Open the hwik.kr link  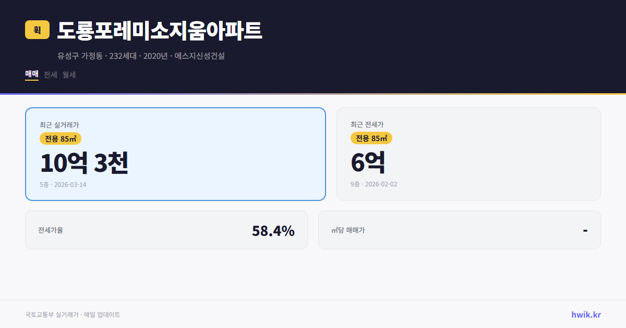click(586, 314)
